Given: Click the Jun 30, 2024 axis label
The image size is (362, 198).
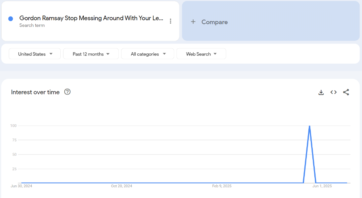Looking at the screenshot, I should point(21,186).
